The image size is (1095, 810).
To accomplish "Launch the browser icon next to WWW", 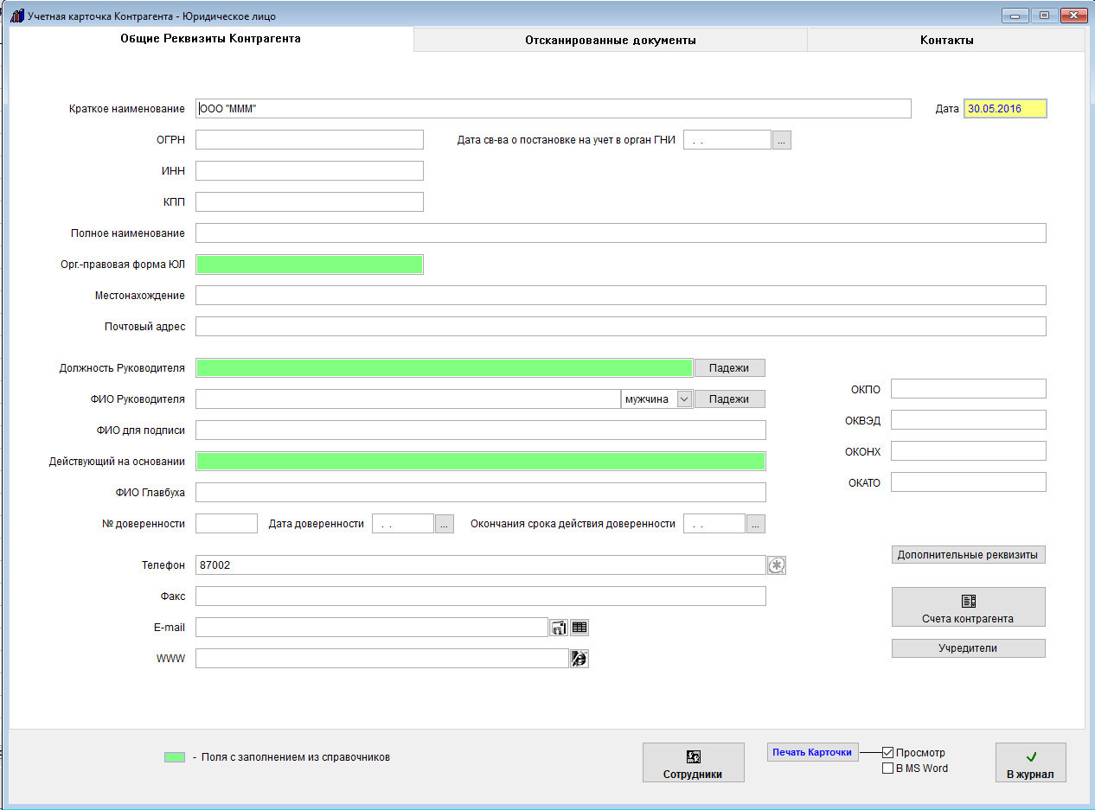I will (x=579, y=659).
